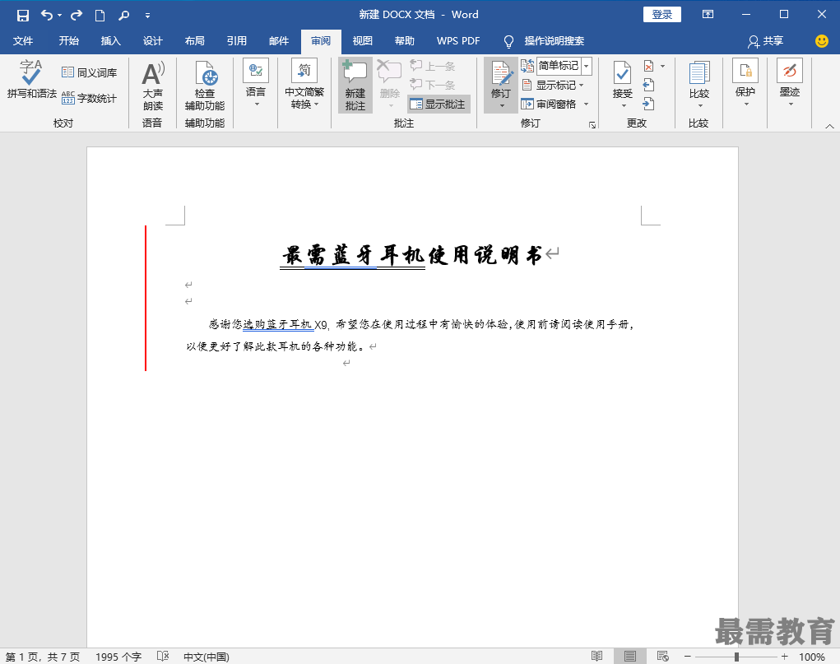Viewport: 840px width, 664px height.
Task: Click the 删除 comment icon
Action: (x=389, y=72)
